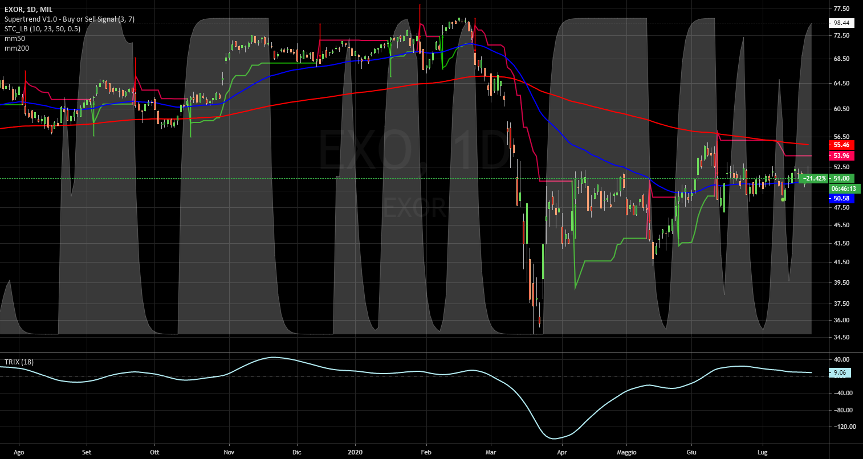863x459 pixels.
Task: Click the 40.00 TRIX axis label
Action: pyautogui.click(x=841, y=359)
